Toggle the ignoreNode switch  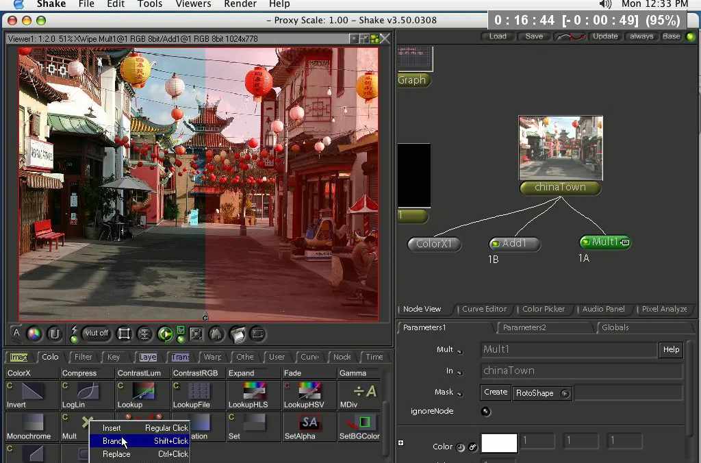[x=485, y=411]
